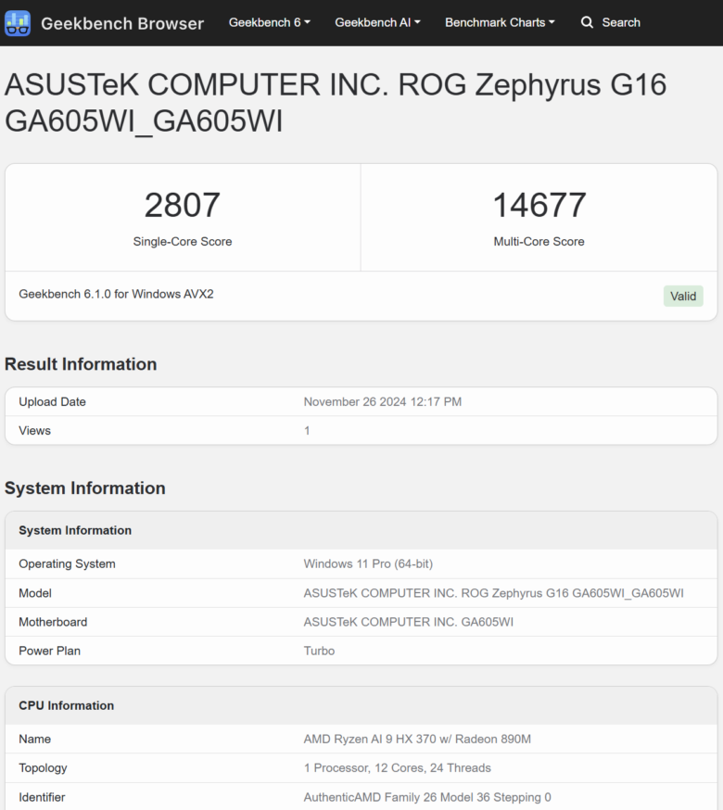Click the System Information table header
Screen dimensions: 723x810
(75, 530)
